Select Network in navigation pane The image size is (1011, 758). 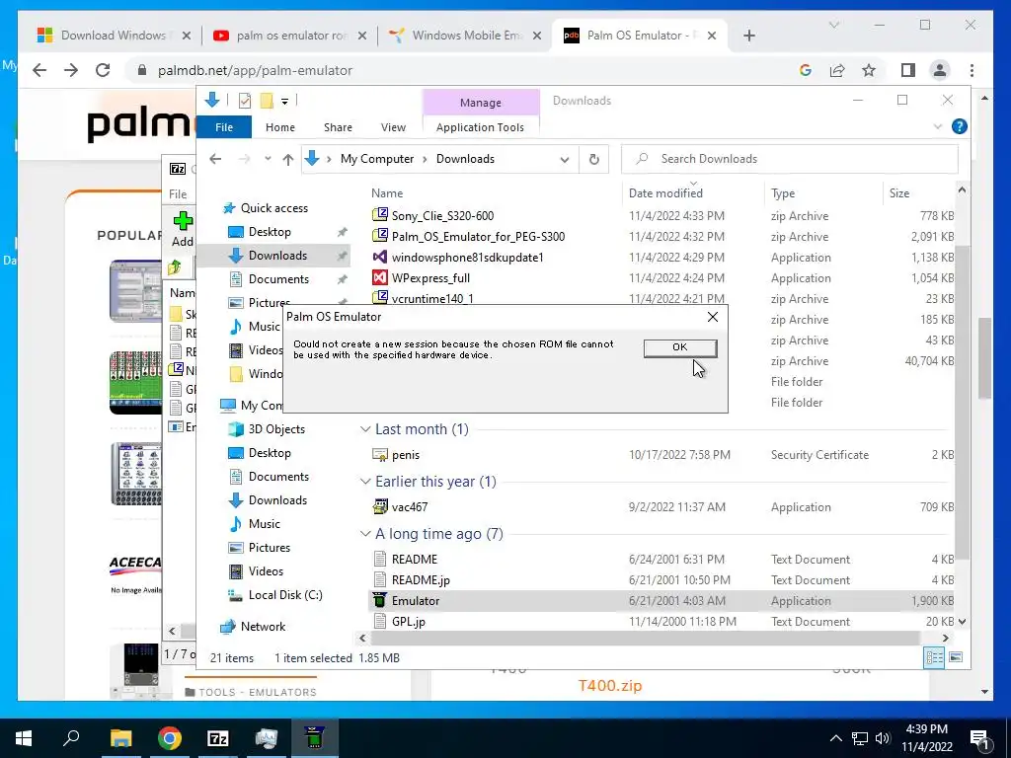click(263, 627)
